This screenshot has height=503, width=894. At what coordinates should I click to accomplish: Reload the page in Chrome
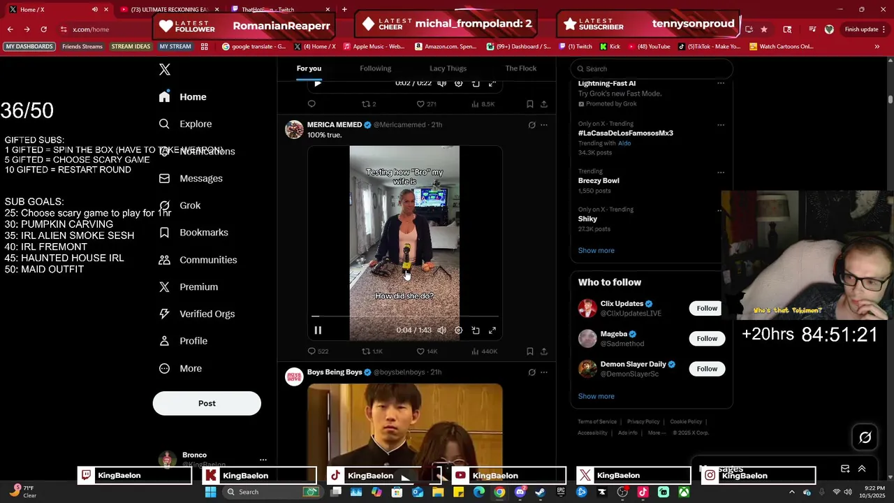pyautogui.click(x=43, y=29)
